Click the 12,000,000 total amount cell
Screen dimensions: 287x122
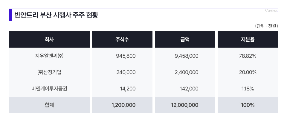click(185, 105)
